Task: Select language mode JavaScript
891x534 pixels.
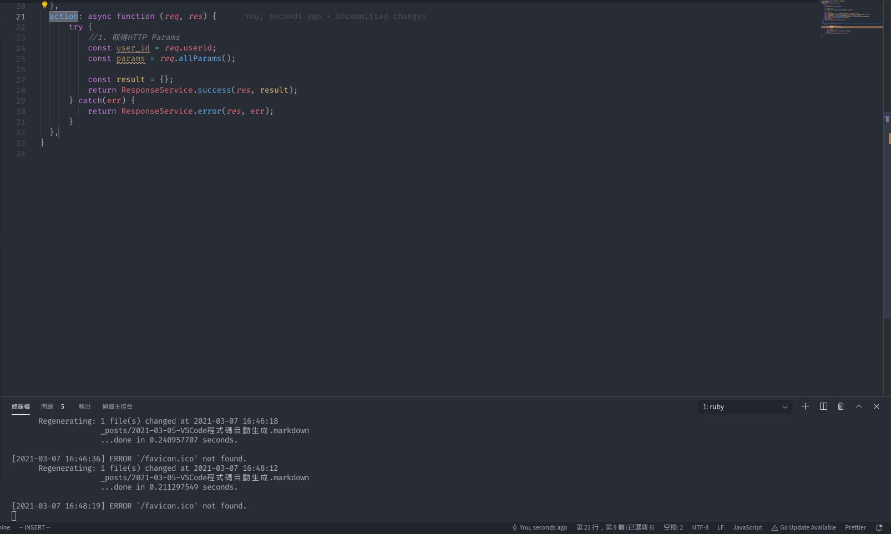Action: [x=747, y=528]
